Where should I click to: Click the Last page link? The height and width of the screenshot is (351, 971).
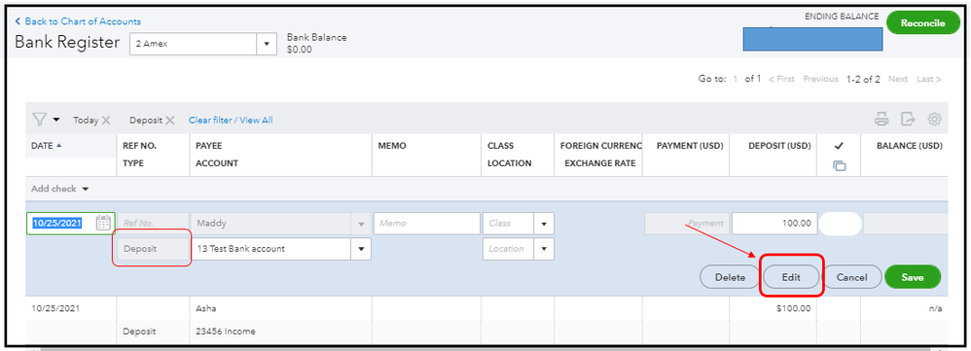click(929, 79)
